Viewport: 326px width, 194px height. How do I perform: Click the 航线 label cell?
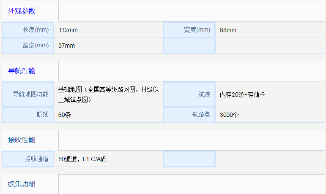(x=28, y=115)
